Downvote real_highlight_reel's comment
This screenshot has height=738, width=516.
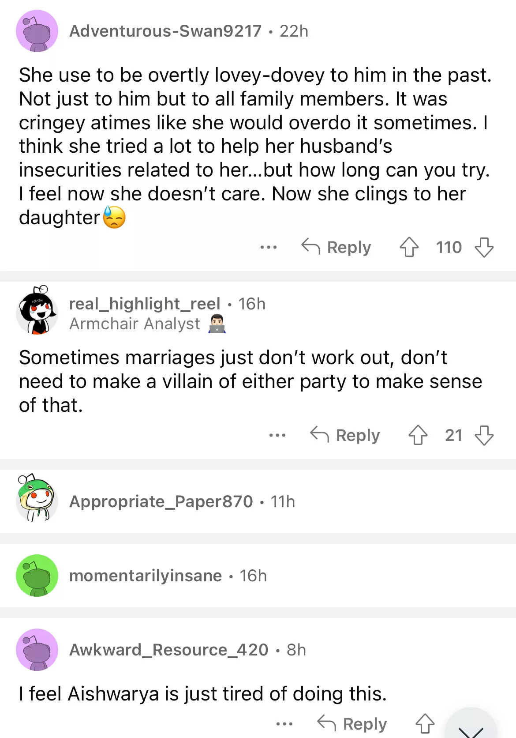[484, 435]
